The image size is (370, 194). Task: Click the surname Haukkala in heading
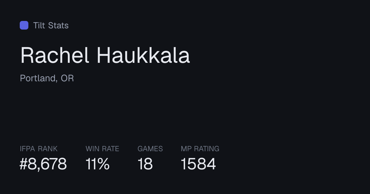143,55
